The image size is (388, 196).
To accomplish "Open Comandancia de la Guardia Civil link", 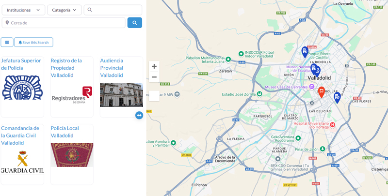I will point(20,136).
